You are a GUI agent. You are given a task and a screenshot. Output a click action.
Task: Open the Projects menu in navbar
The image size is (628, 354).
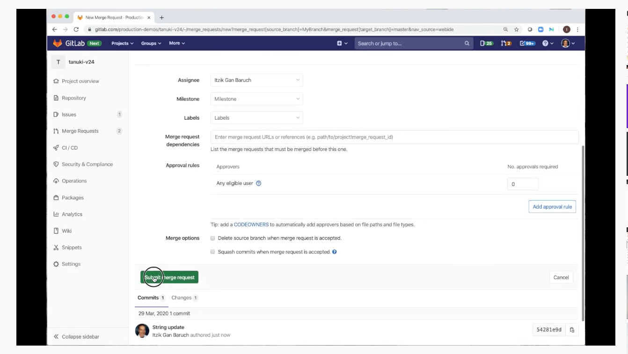[122, 43]
